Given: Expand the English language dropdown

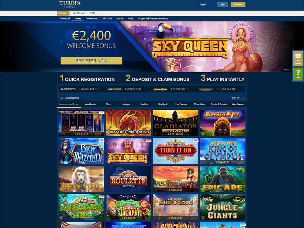Looking at the screenshot, I should (206, 5).
